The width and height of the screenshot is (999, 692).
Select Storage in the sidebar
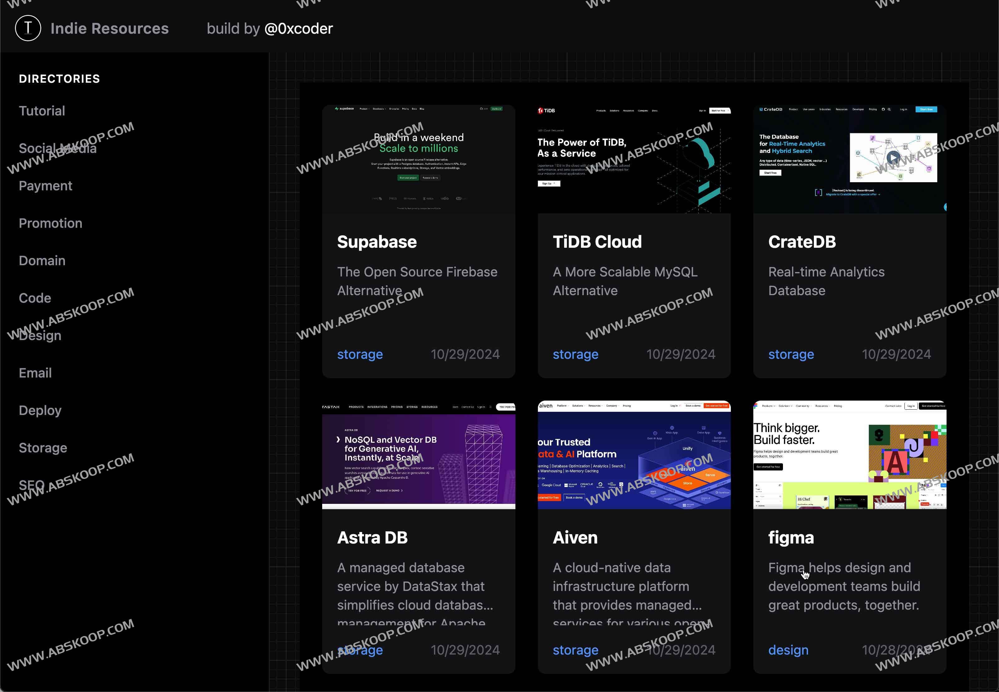[x=42, y=448]
